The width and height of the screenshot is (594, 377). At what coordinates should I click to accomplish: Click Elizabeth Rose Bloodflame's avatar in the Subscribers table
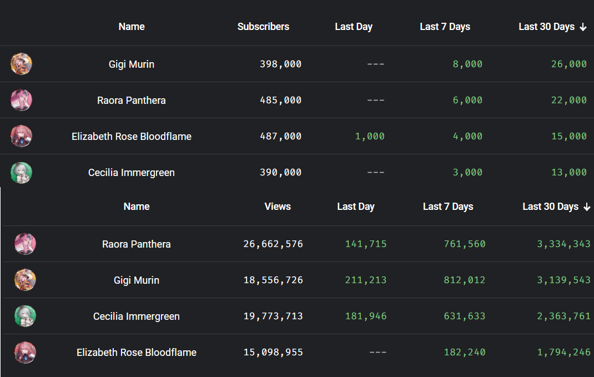[21, 137]
